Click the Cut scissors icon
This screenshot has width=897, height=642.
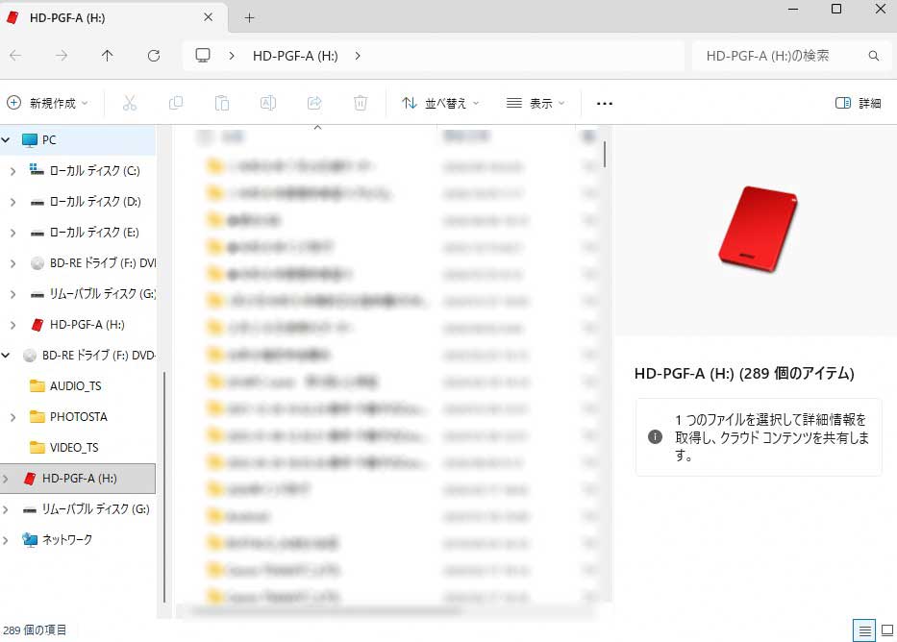tap(130, 104)
